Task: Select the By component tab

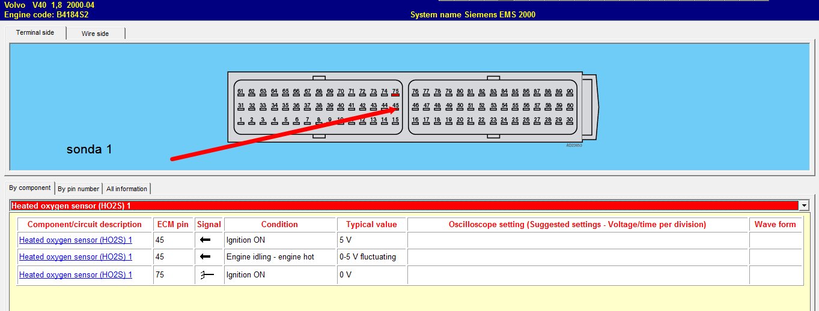Action: [29, 188]
